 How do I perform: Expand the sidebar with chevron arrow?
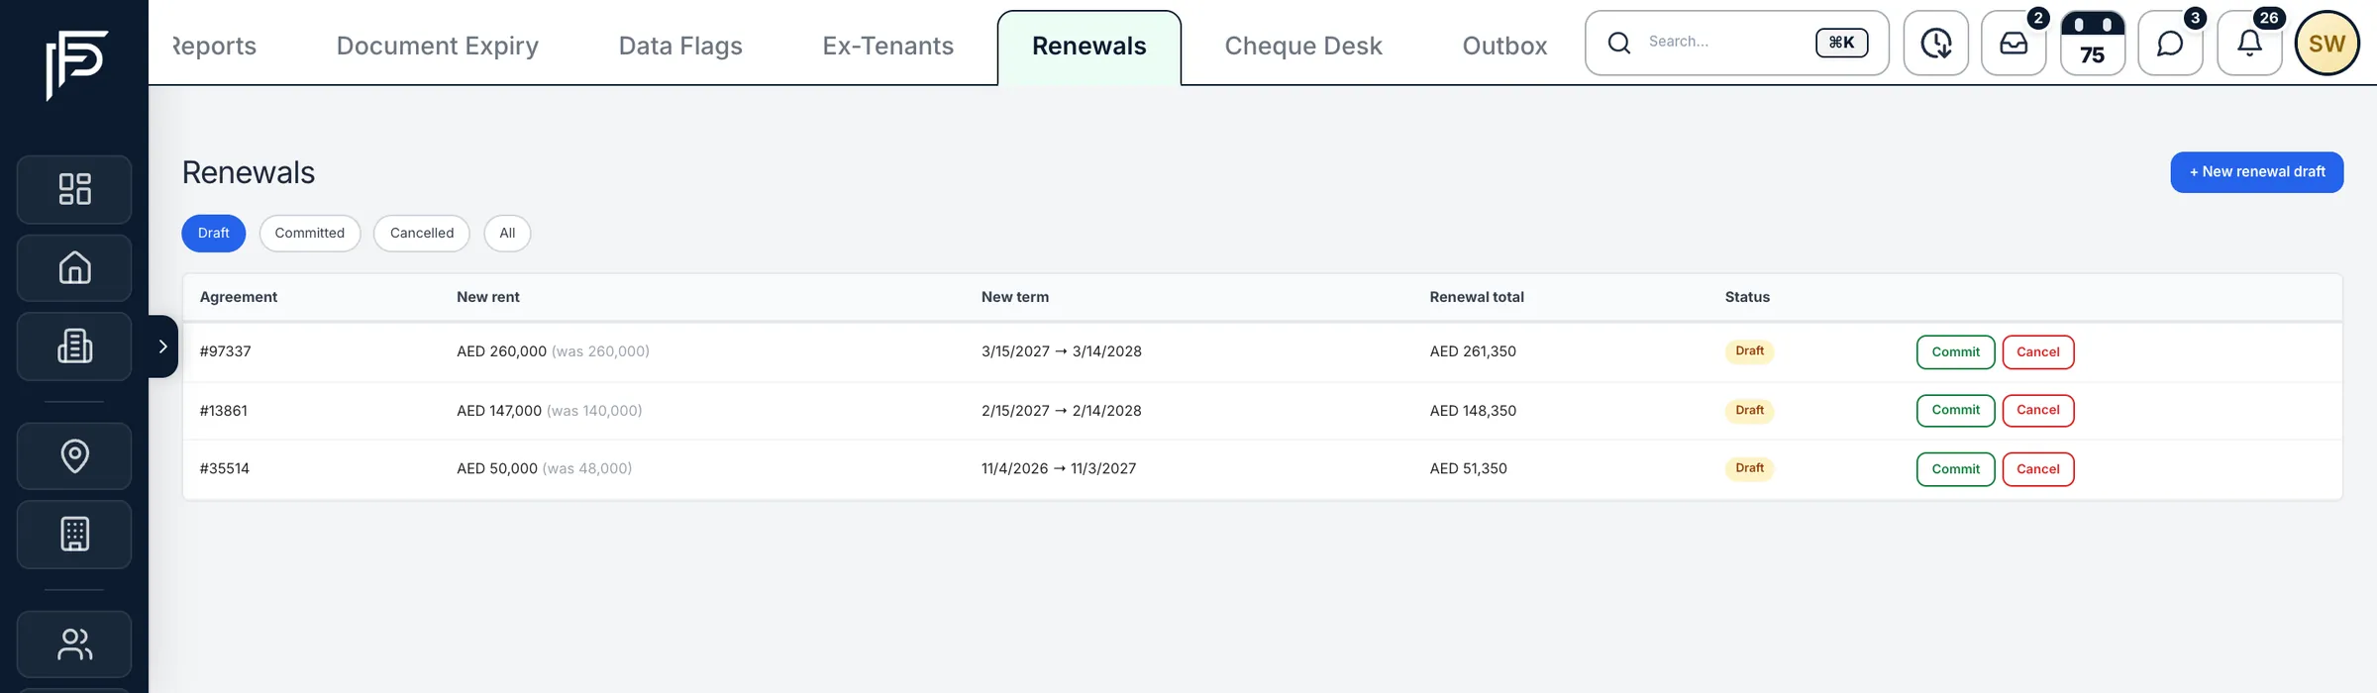(x=163, y=346)
